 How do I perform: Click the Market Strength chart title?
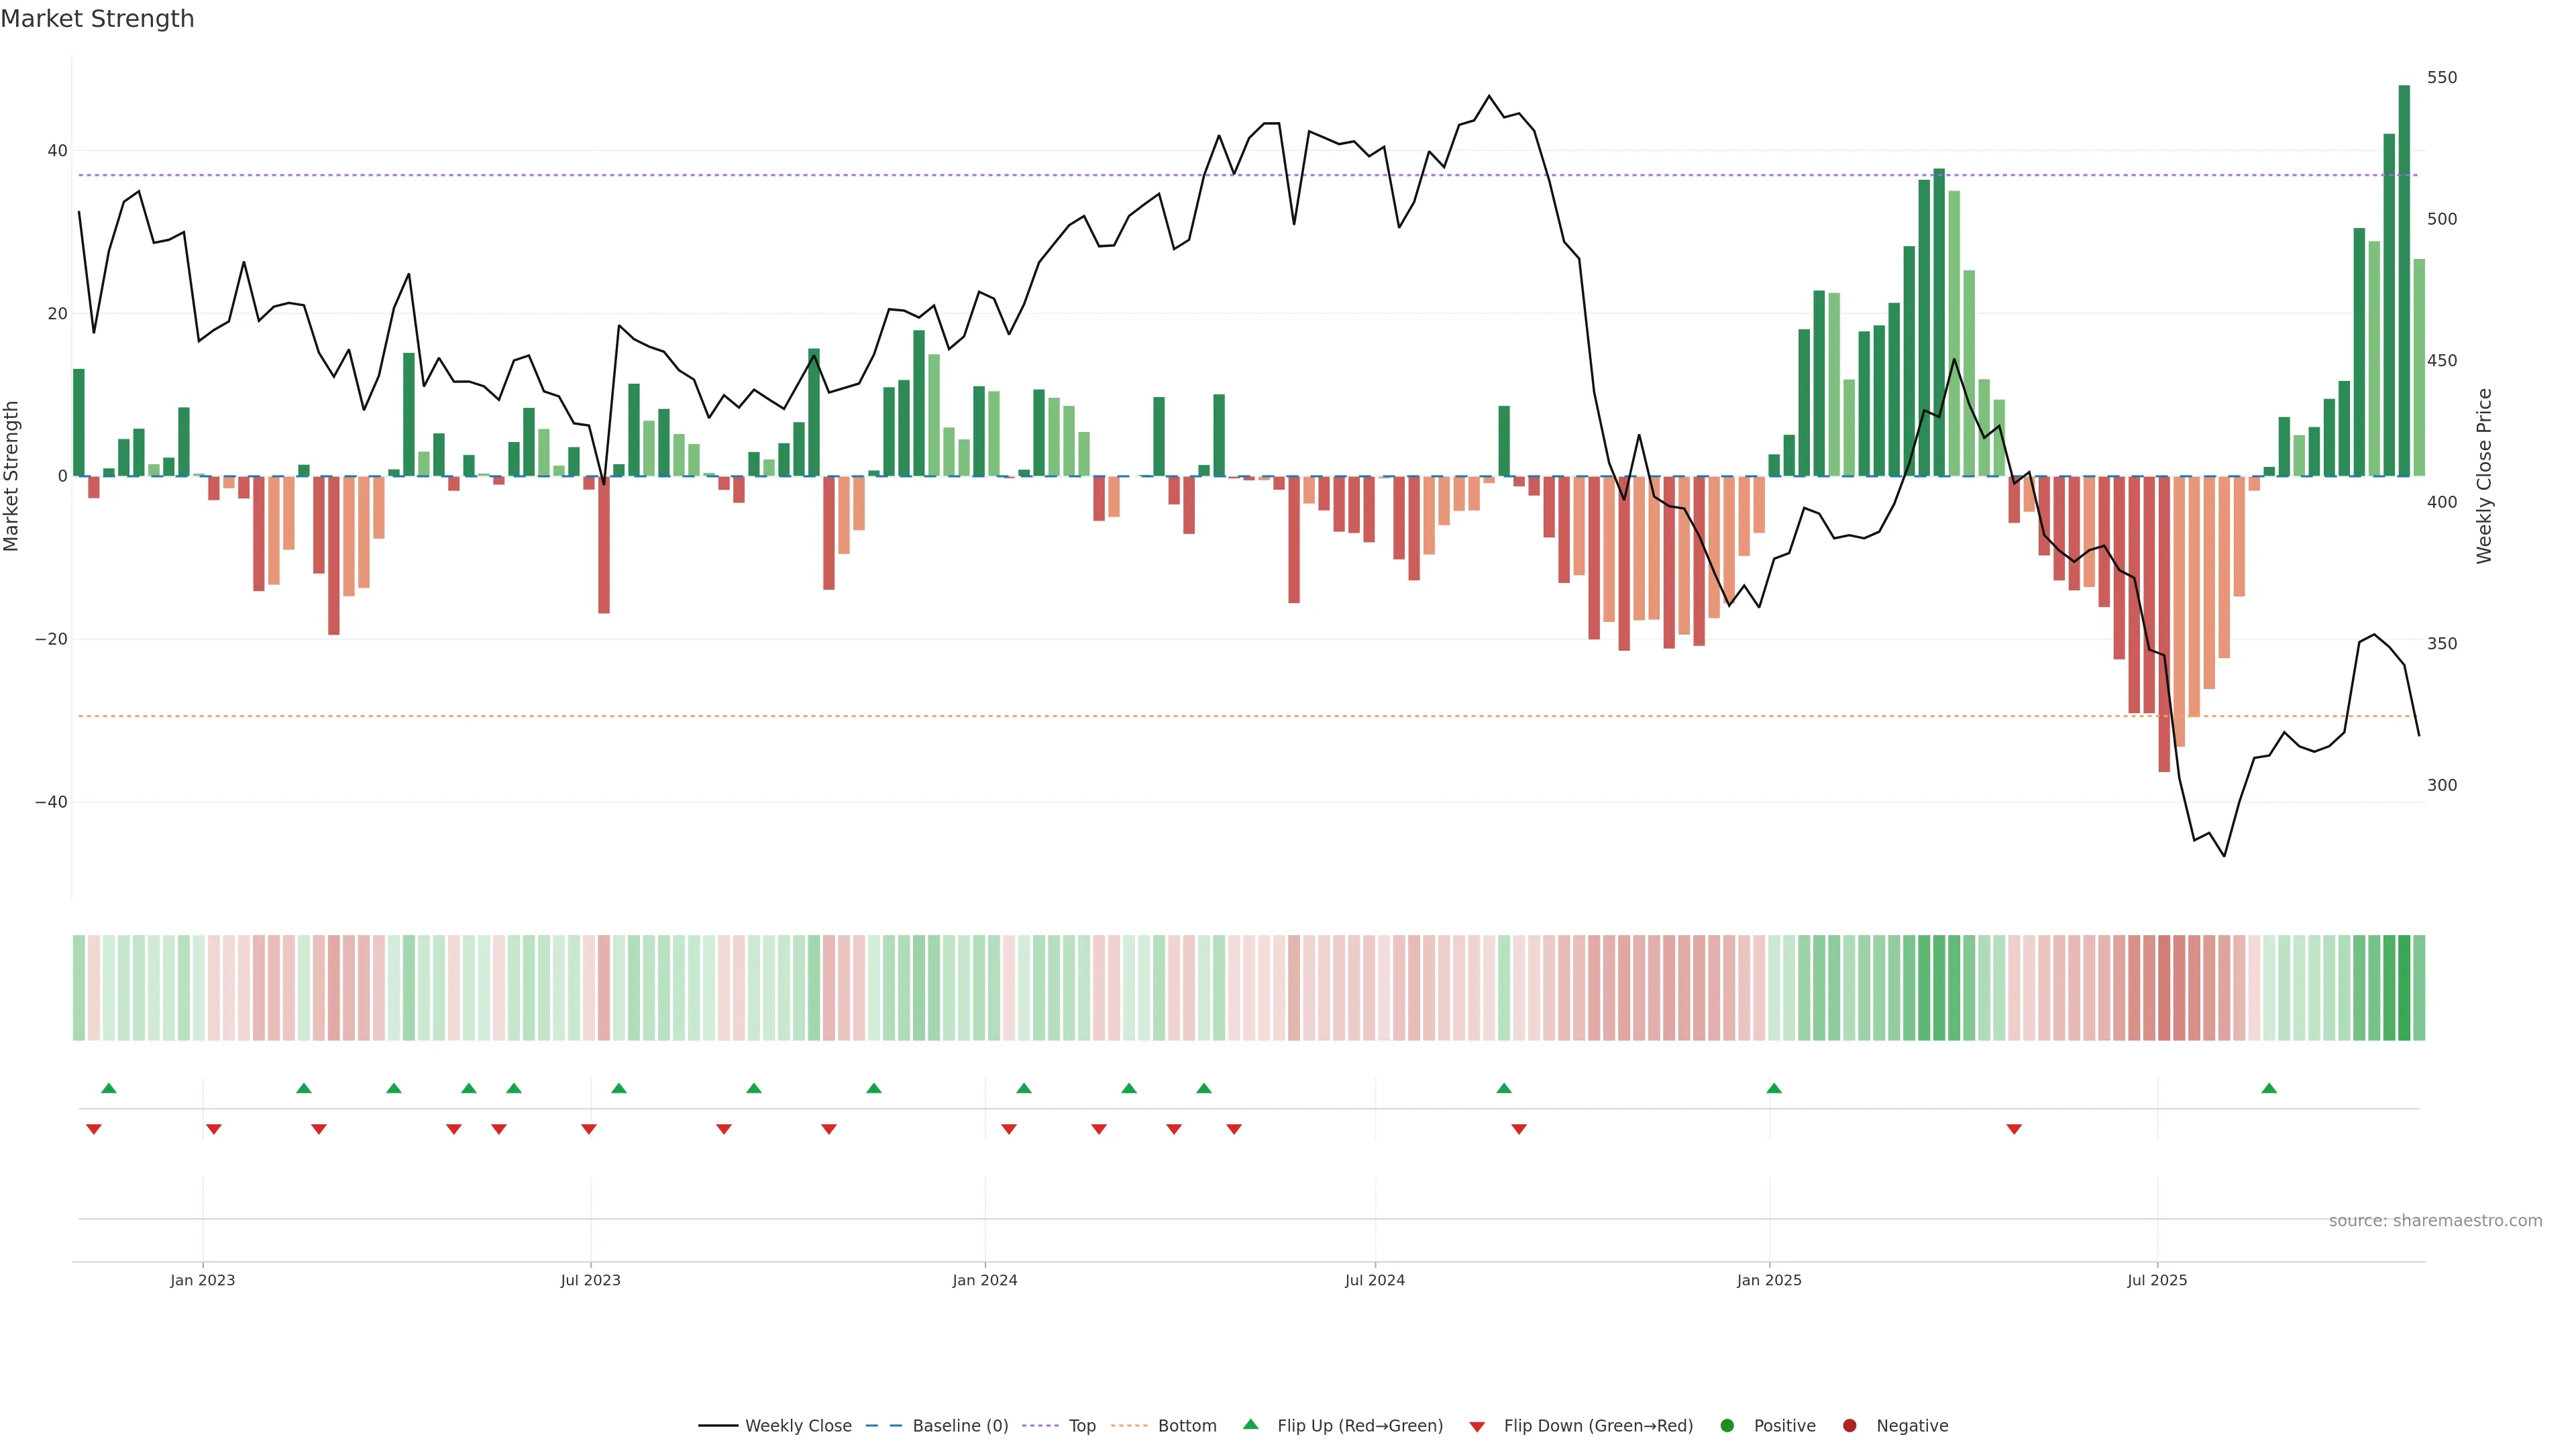[x=97, y=19]
